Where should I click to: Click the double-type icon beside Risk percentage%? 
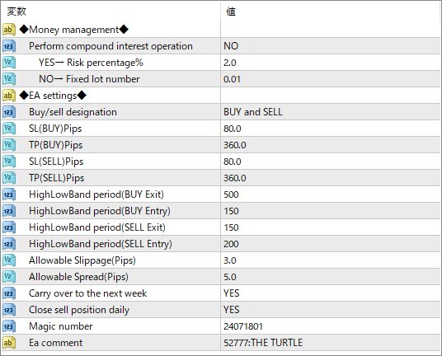[x=9, y=63]
